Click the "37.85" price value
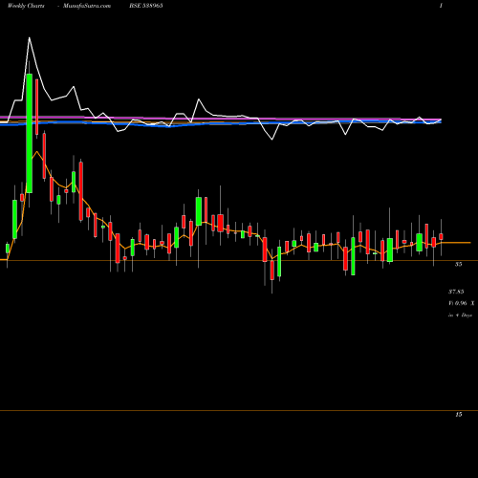 [x=456, y=292]
